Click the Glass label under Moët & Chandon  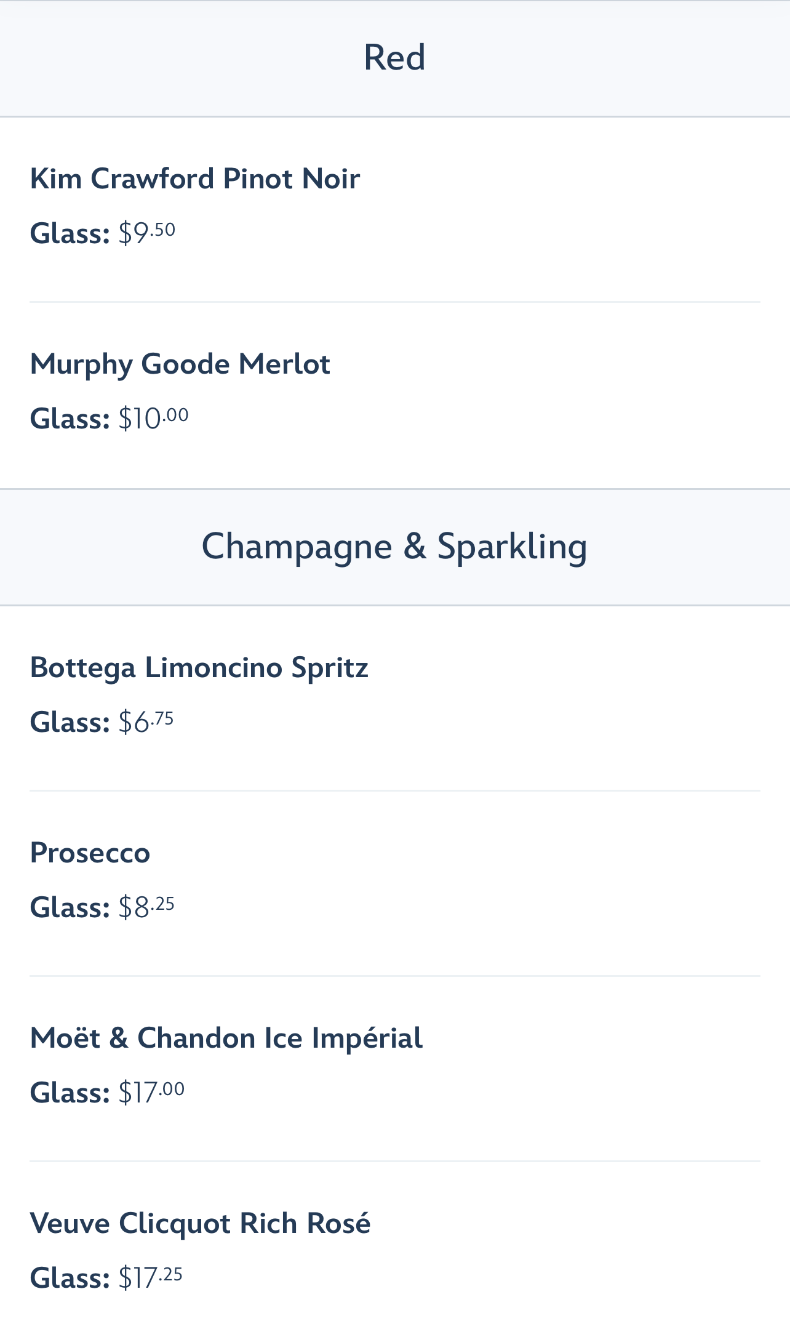(x=70, y=1093)
